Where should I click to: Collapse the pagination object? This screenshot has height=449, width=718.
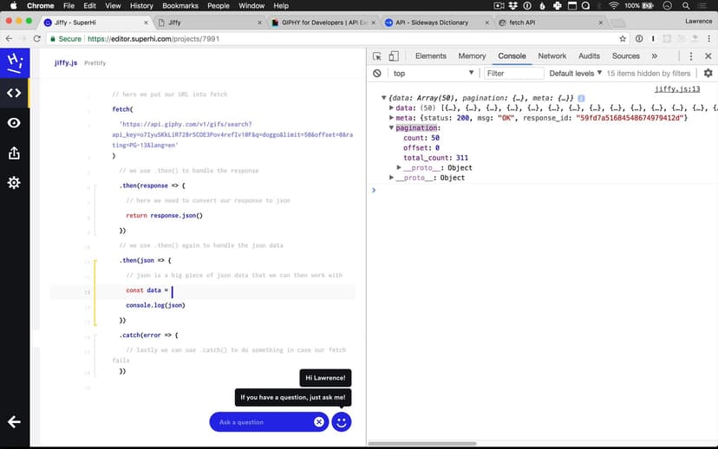tap(392, 128)
